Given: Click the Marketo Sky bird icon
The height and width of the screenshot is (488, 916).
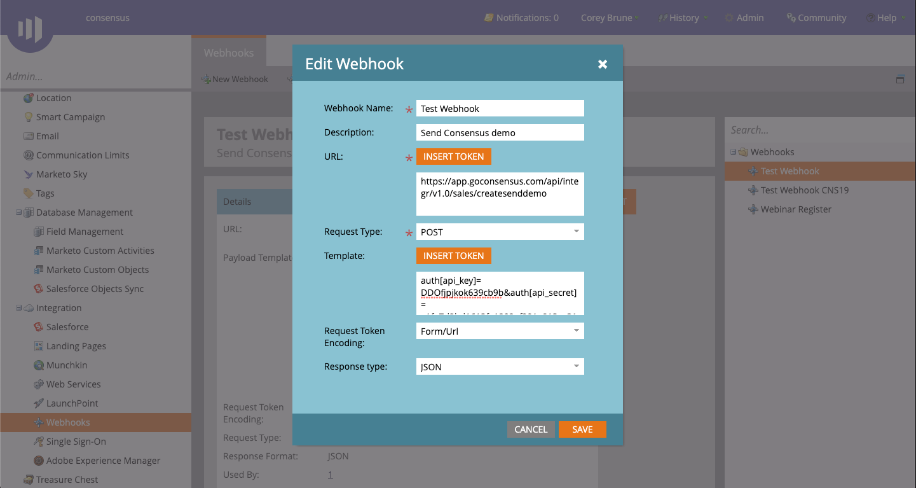Looking at the screenshot, I should point(28,174).
